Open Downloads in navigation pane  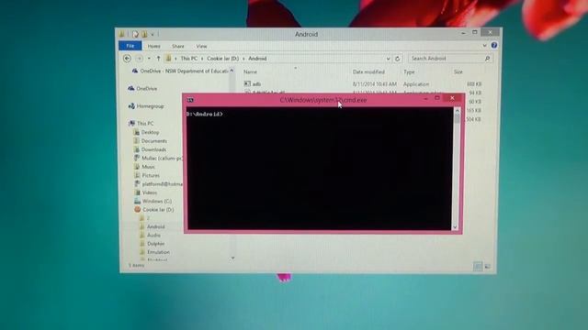pyautogui.click(x=153, y=149)
